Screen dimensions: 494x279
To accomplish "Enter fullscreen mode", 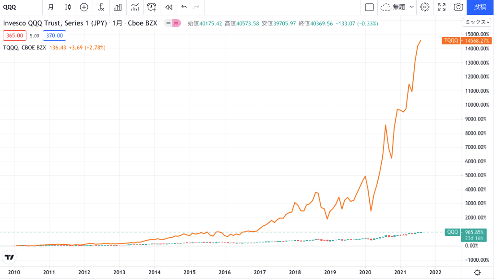I will 442,7.
